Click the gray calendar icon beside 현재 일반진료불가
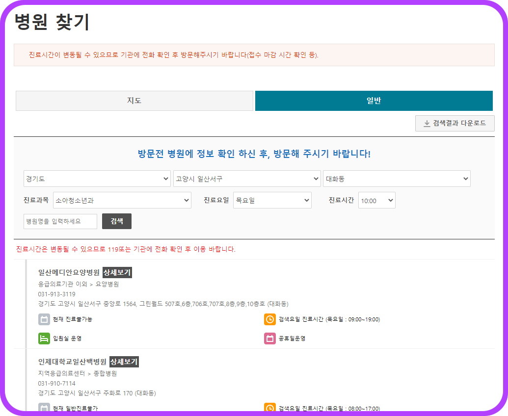The height and width of the screenshot is (416, 508). pyautogui.click(x=44, y=407)
